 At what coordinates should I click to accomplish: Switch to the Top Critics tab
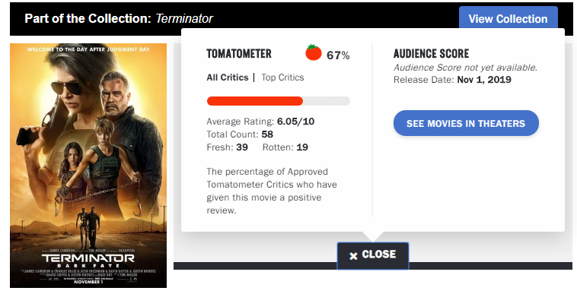282,77
